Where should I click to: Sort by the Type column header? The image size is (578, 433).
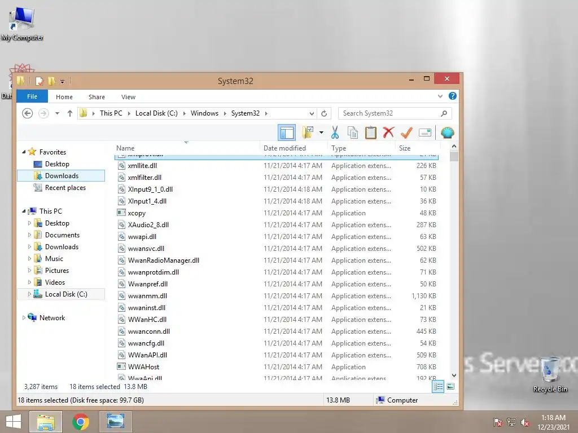pos(362,148)
